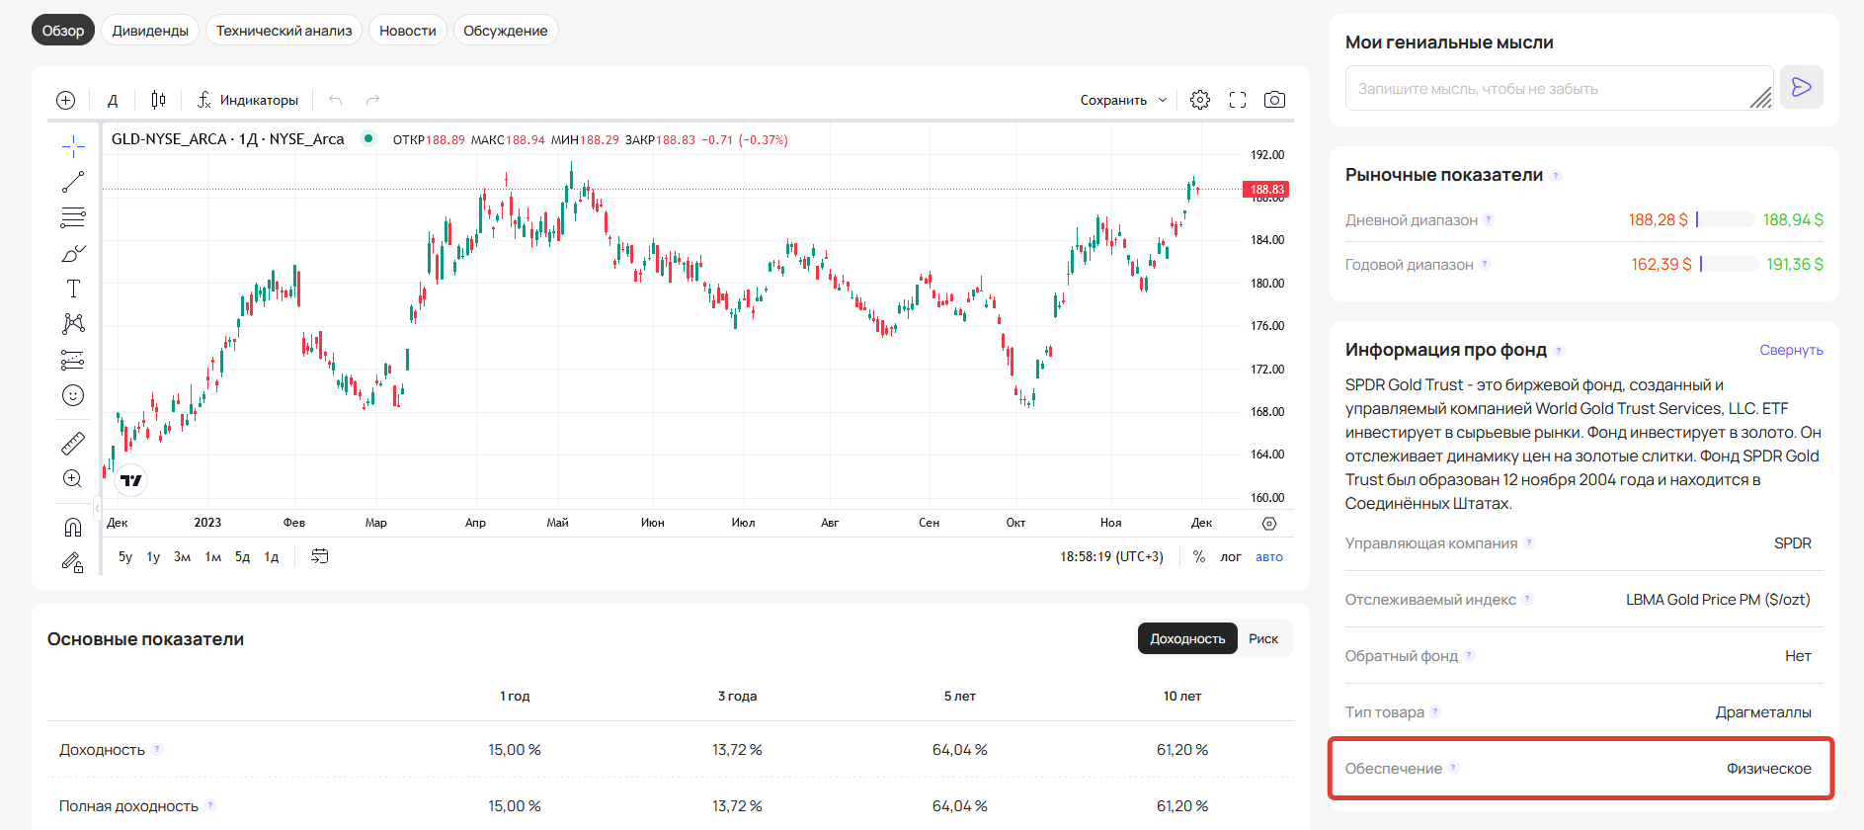Open the TradingView logo link
Screen dimensions: 1864x830
point(130,480)
